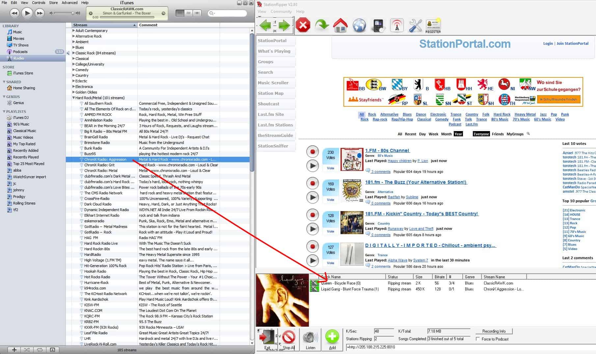Toggle repeat at the bottom of iTunes
Image resolution: width=596 pixels, height=354 pixels.
point(40,350)
